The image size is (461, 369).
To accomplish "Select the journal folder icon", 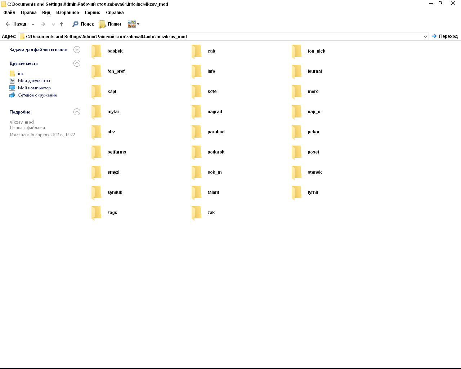I will (x=296, y=71).
